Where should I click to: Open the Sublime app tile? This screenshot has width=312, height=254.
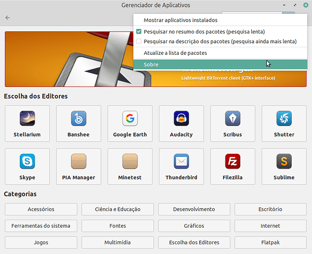(284, 167)
